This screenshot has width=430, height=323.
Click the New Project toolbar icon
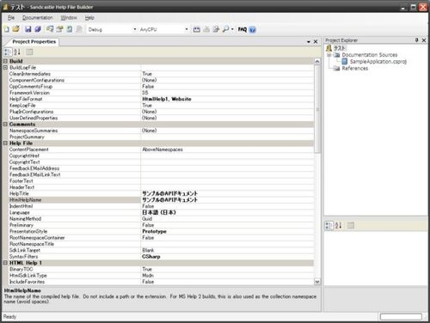click(7, 29)
